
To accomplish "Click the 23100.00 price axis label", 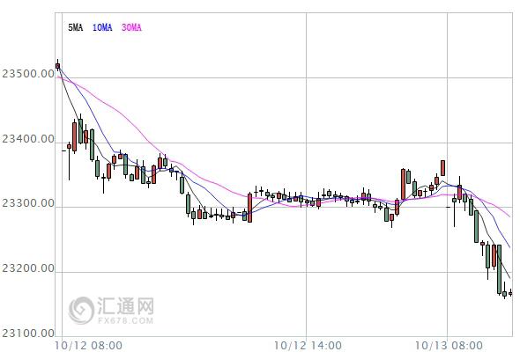I will pos(28,333).
